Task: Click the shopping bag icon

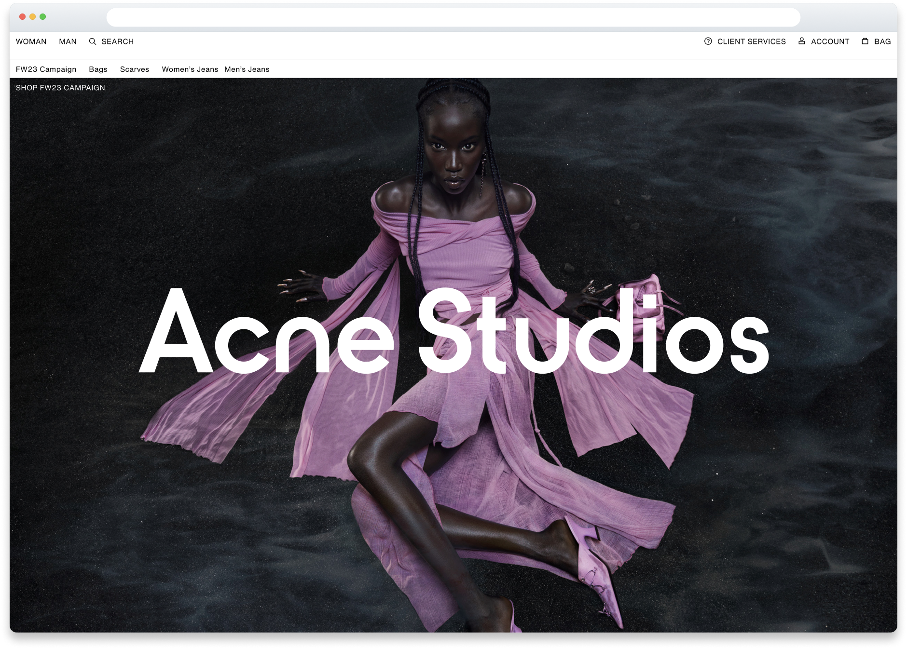Action: click(x=865, y=41)
